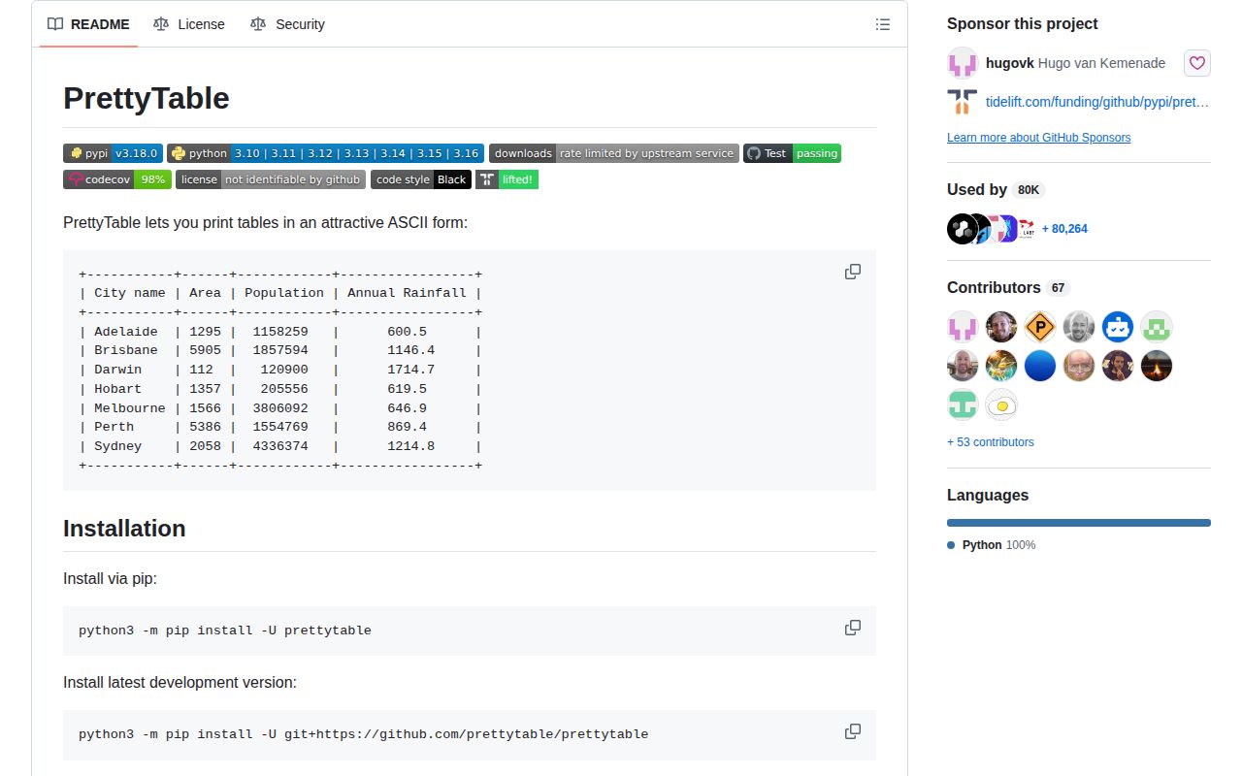Click the Installation heading

[x=124, y=529]
